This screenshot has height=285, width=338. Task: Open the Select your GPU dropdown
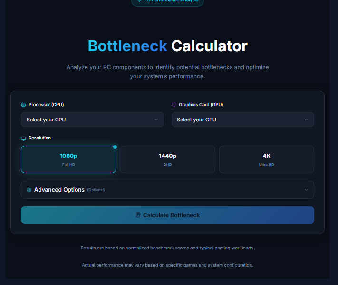(x=242, y=120)
